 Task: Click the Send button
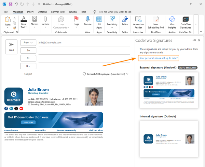click(11, 47)
